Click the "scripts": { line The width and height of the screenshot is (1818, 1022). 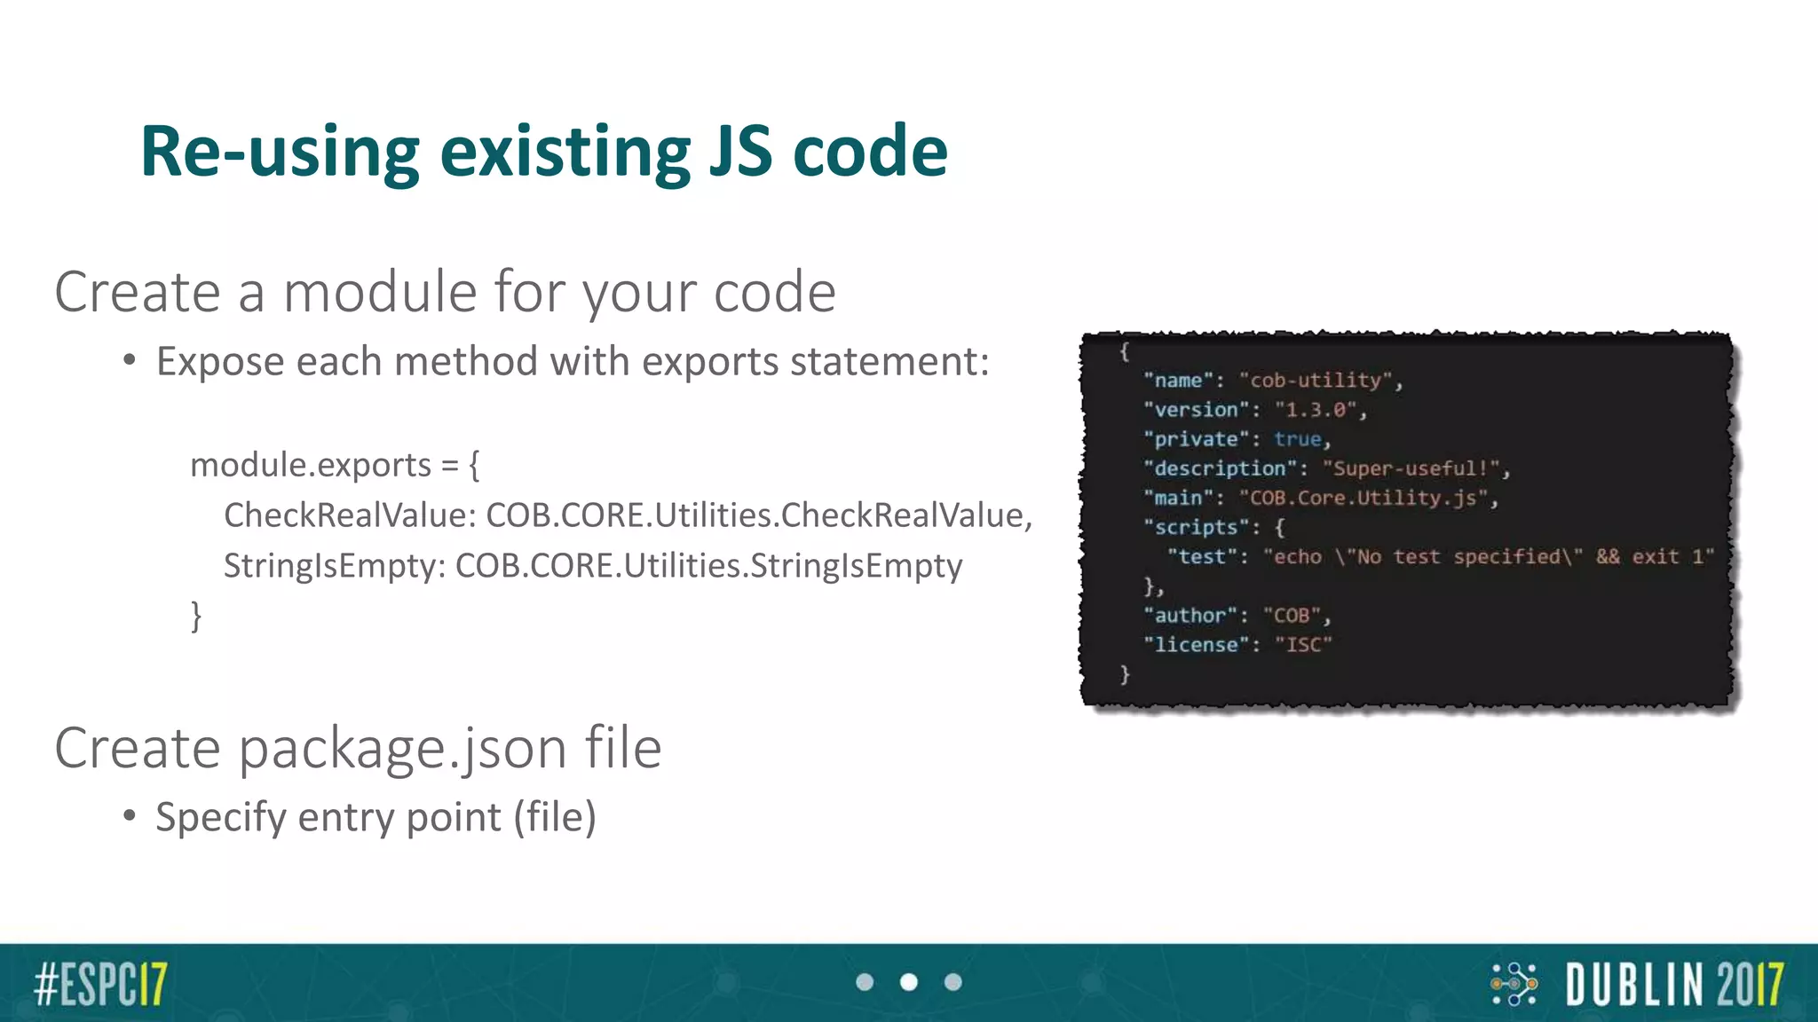(1214, 527)
